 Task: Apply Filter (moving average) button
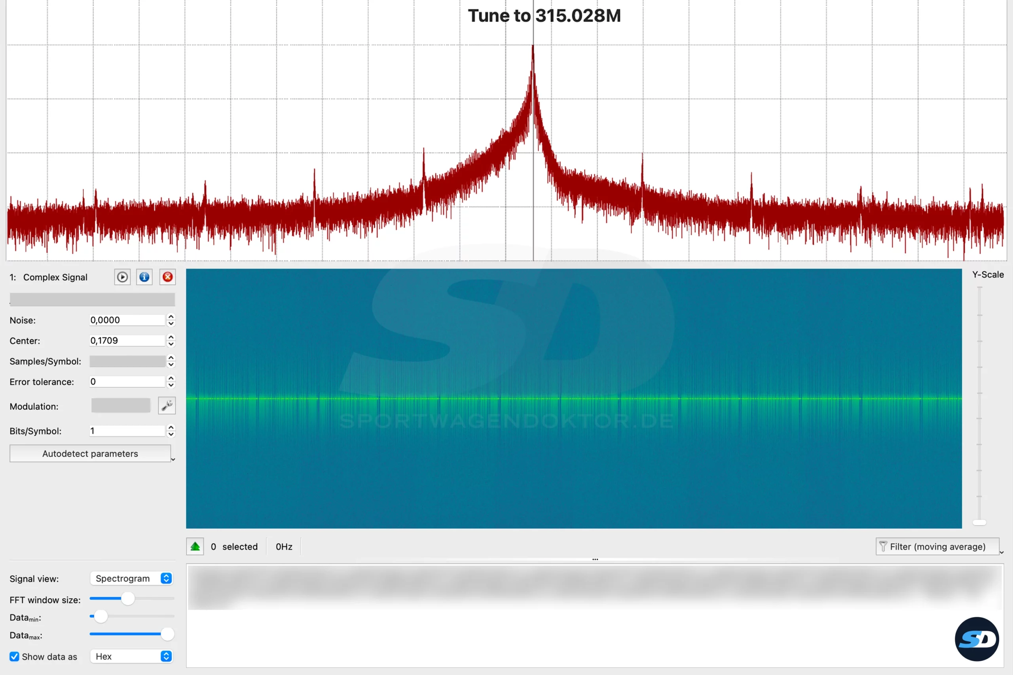point(937,546)
